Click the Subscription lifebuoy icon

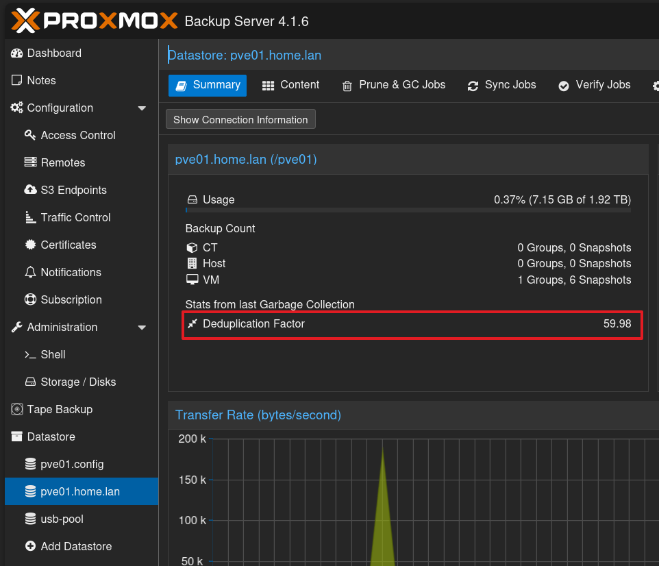[30, 300]
